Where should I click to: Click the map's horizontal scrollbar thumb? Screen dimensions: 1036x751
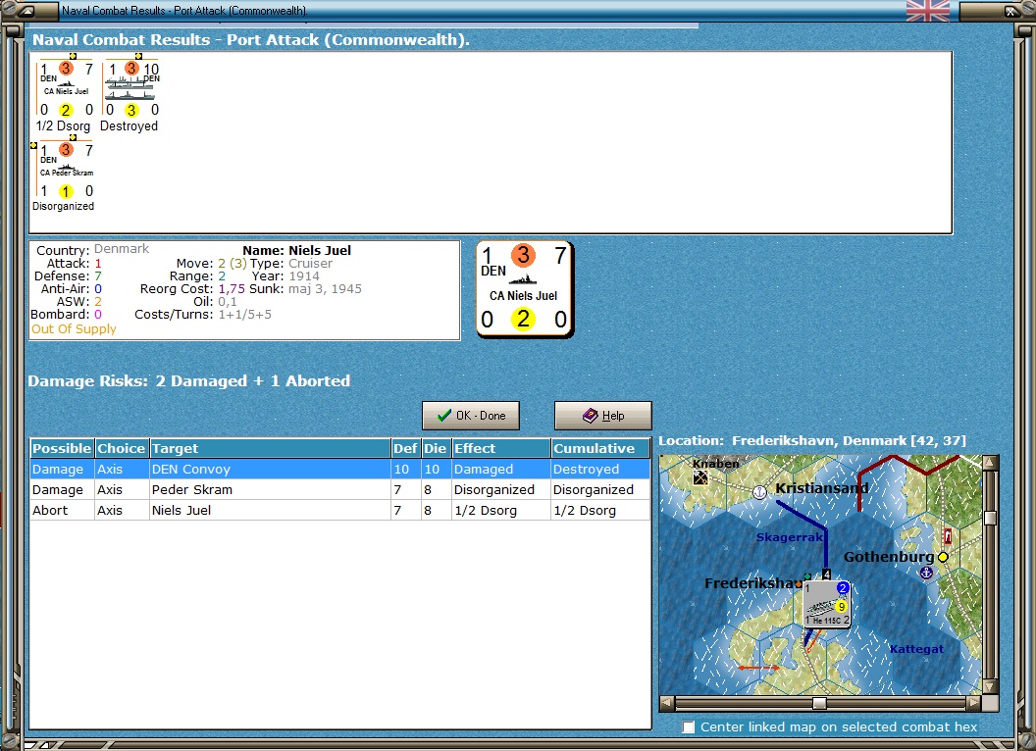pos(819,703)
